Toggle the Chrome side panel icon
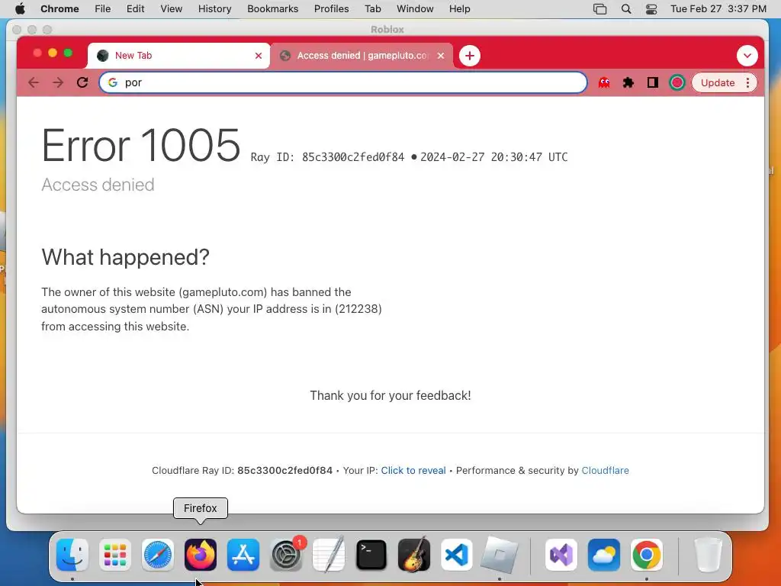The width and height of the screenshot is (781, 586). (x=653, y=82)
